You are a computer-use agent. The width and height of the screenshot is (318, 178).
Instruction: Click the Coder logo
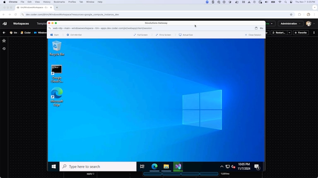(x=5, y=23)
